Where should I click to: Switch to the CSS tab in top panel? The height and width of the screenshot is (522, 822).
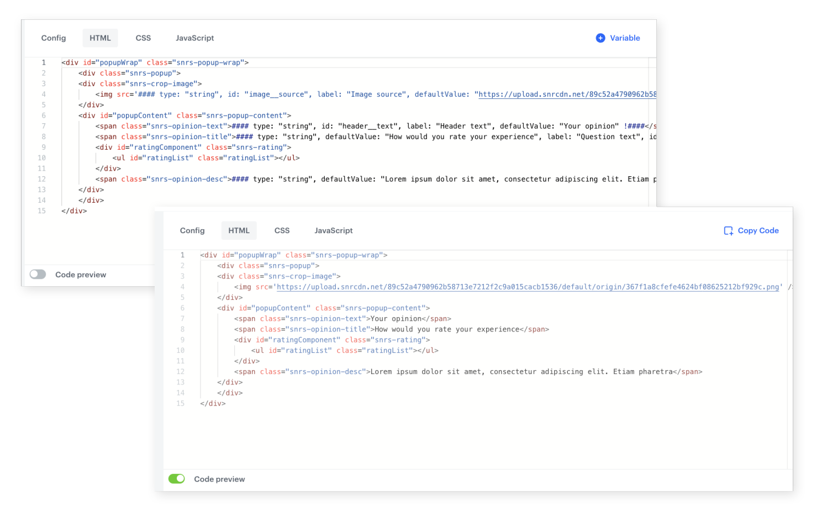tap(143, 38)
